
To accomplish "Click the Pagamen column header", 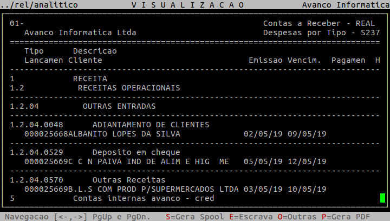I will (x=346, y=60).
